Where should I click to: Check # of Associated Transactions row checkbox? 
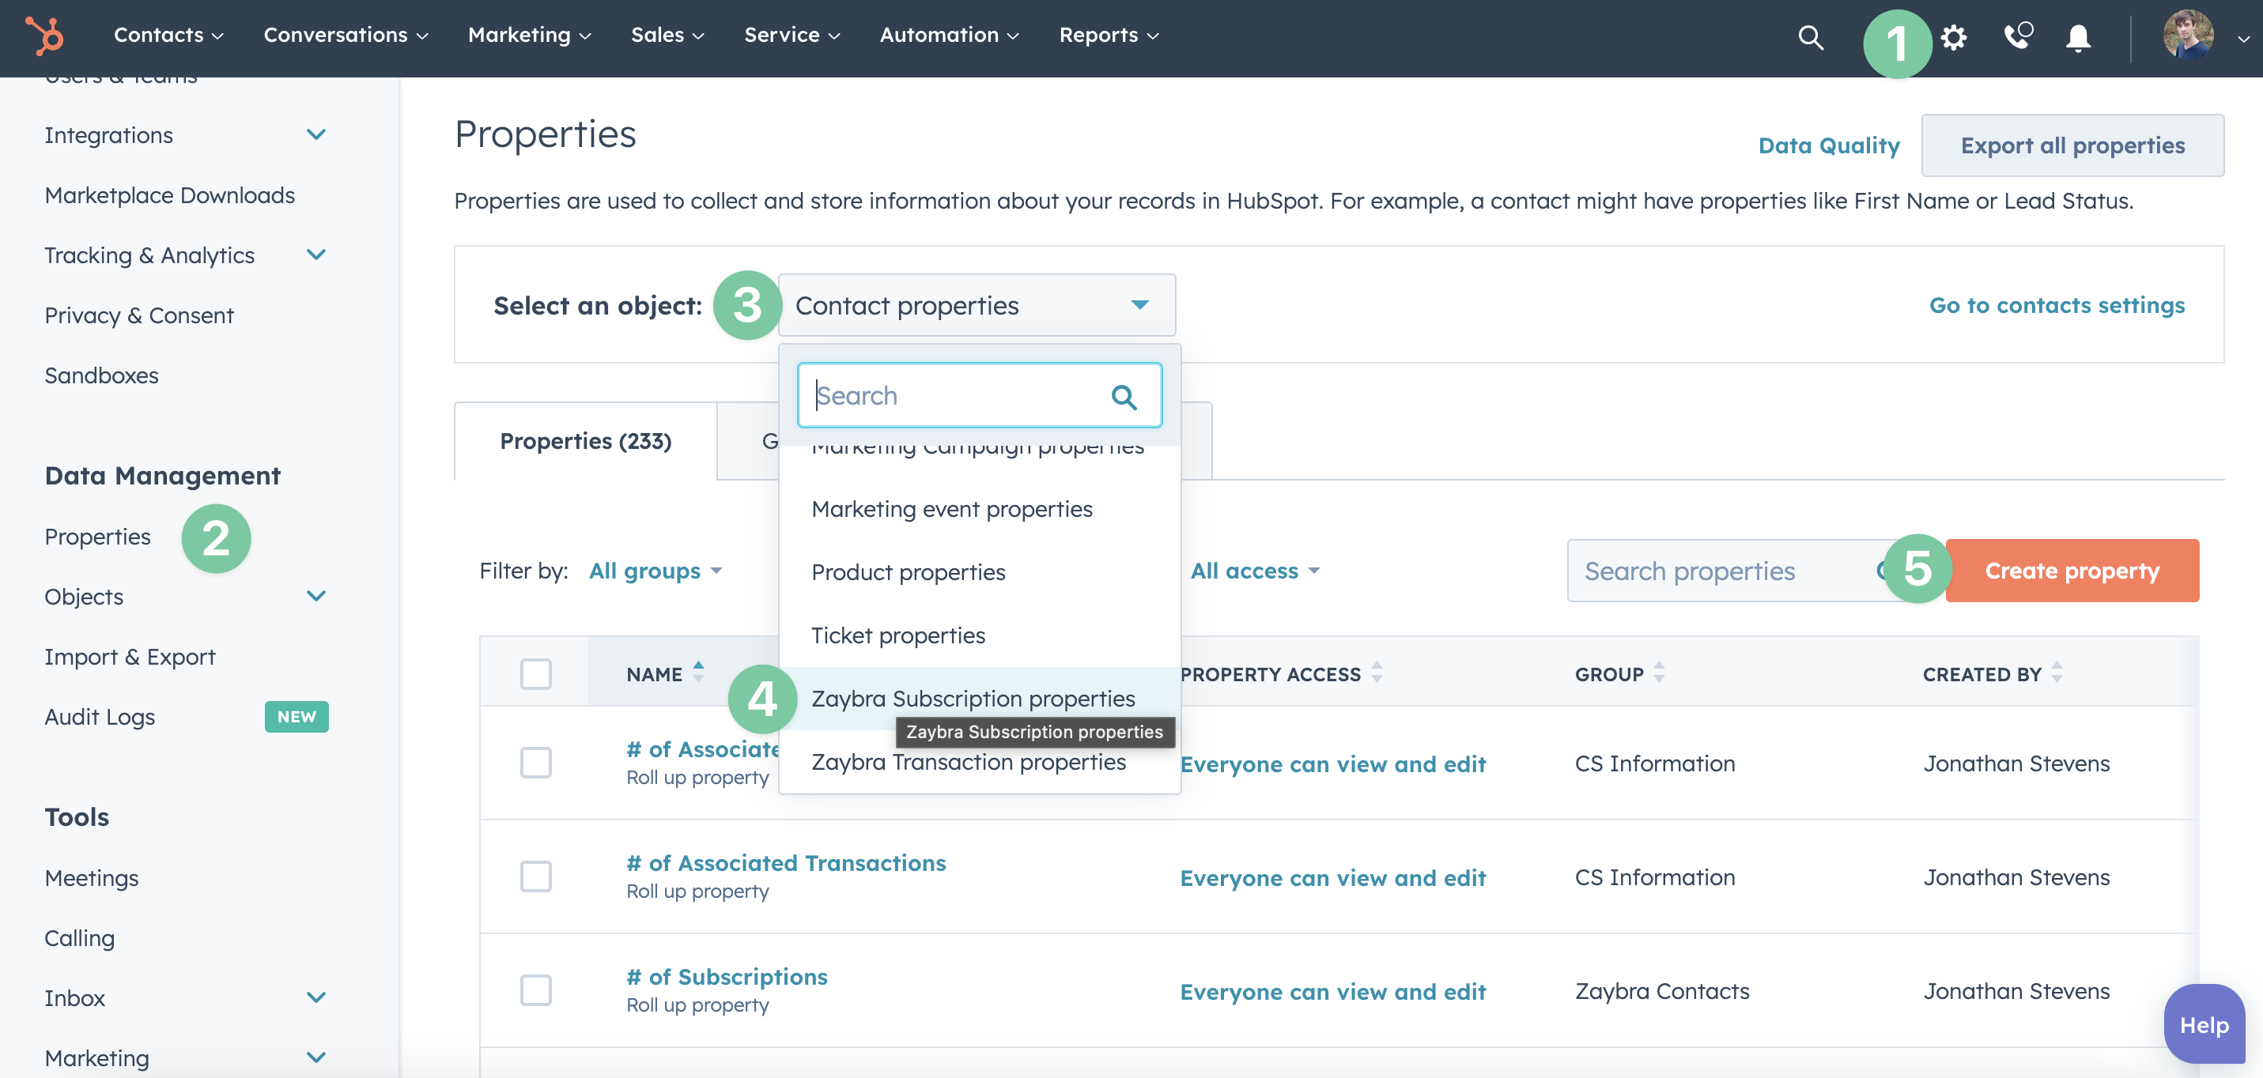(x=535, y=876)
